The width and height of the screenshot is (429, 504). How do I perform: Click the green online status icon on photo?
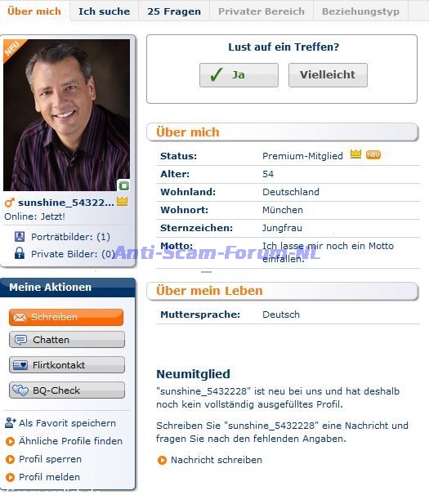[124, 185]
